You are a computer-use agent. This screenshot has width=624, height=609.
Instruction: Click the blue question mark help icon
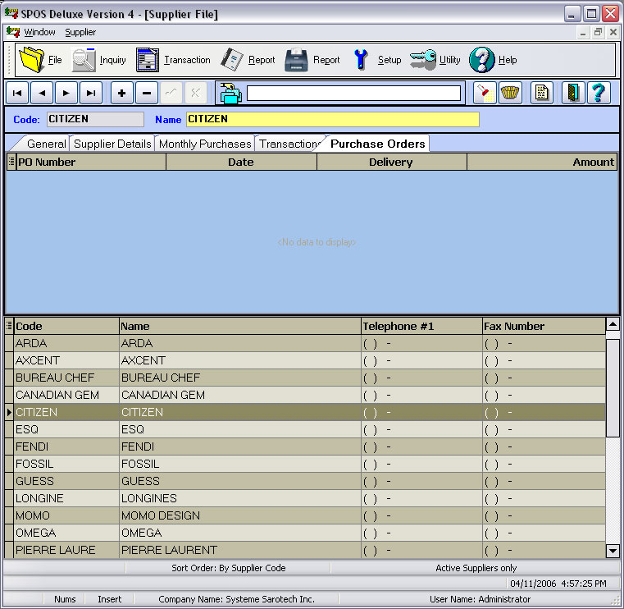pos(599,94)
